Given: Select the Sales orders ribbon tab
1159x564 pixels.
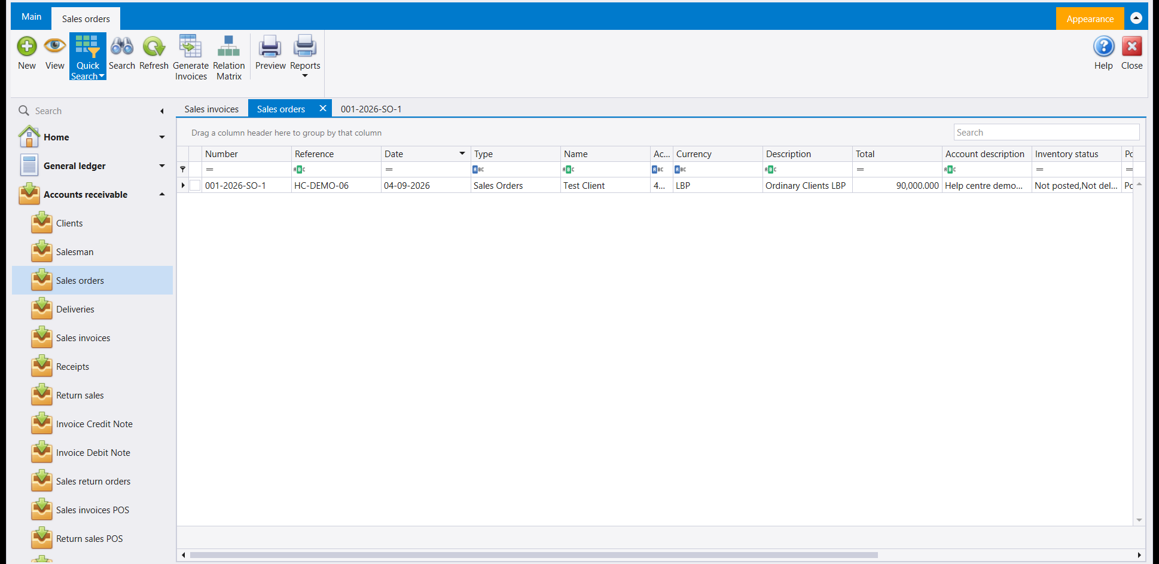Looking at the screenshot, I should point(86,19).
